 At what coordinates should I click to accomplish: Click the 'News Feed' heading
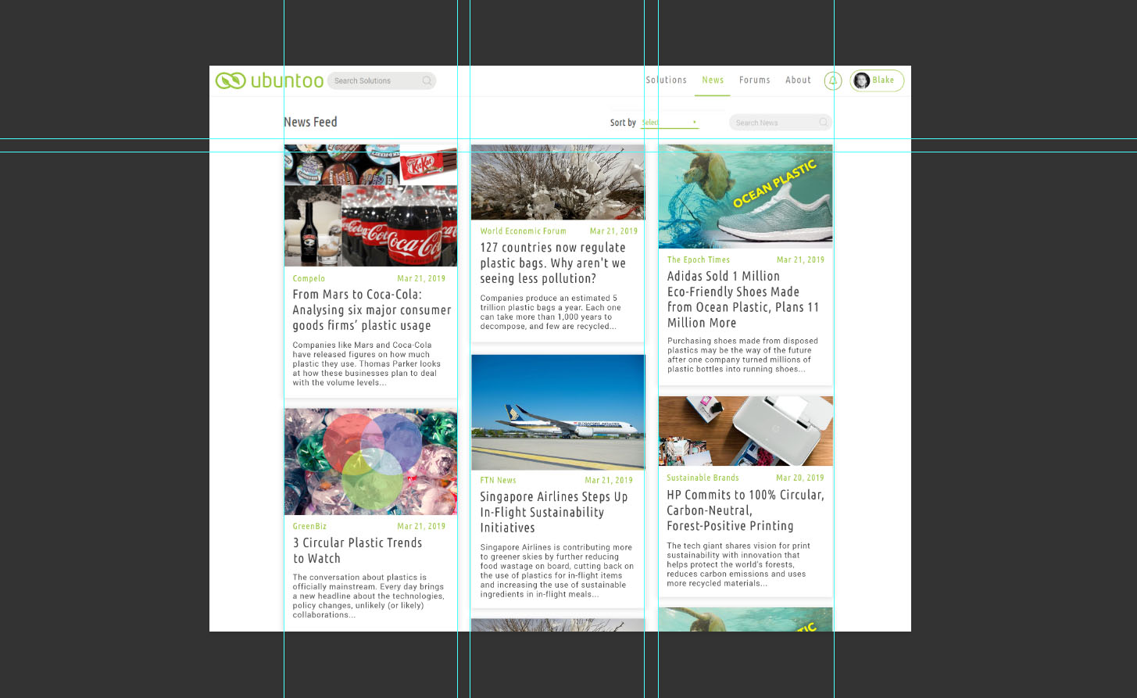[x=310, y=122]
